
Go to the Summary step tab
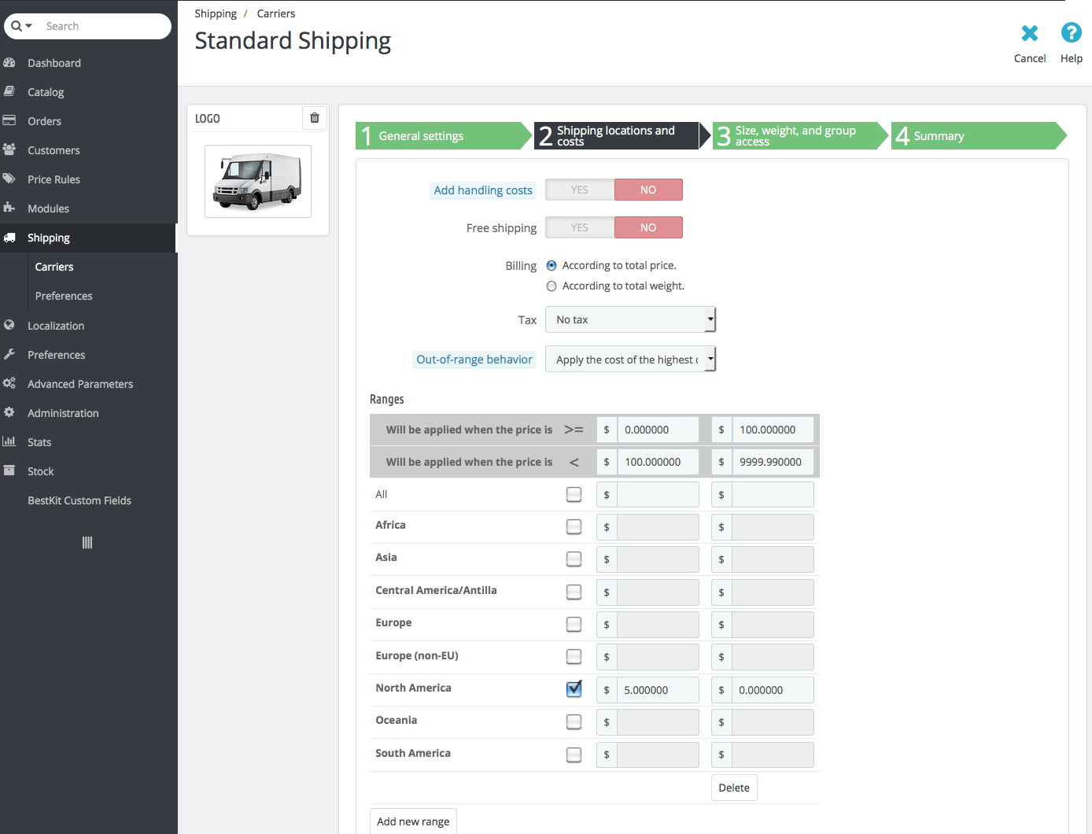pyautogui.click(x=978, y=136)
